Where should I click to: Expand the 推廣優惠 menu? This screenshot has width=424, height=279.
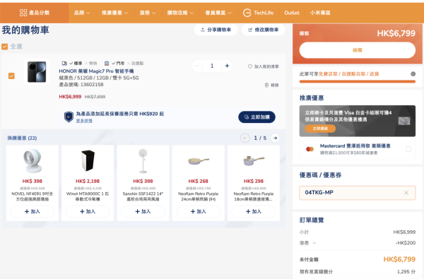pos(114,13)
